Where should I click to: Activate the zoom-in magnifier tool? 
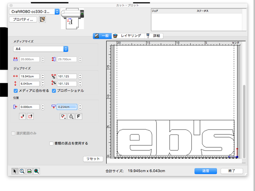(22, 171)
